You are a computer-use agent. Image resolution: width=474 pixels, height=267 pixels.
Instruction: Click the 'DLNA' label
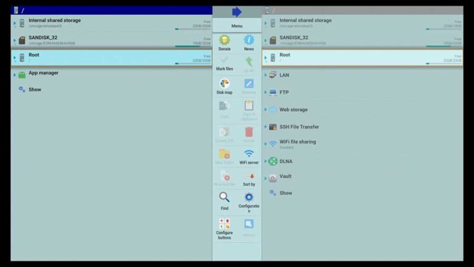click(x=286, y=161)
